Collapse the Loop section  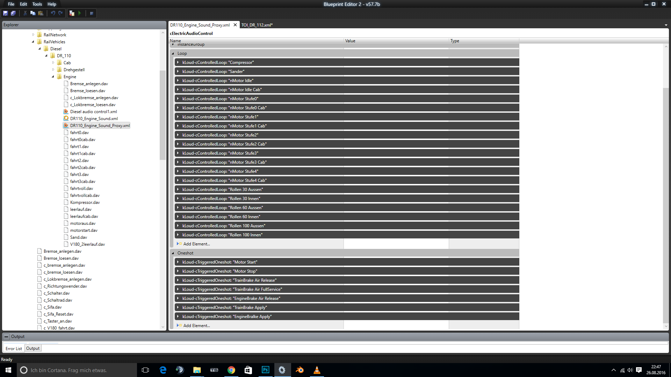pyautogui.click(x=173, y=53)
